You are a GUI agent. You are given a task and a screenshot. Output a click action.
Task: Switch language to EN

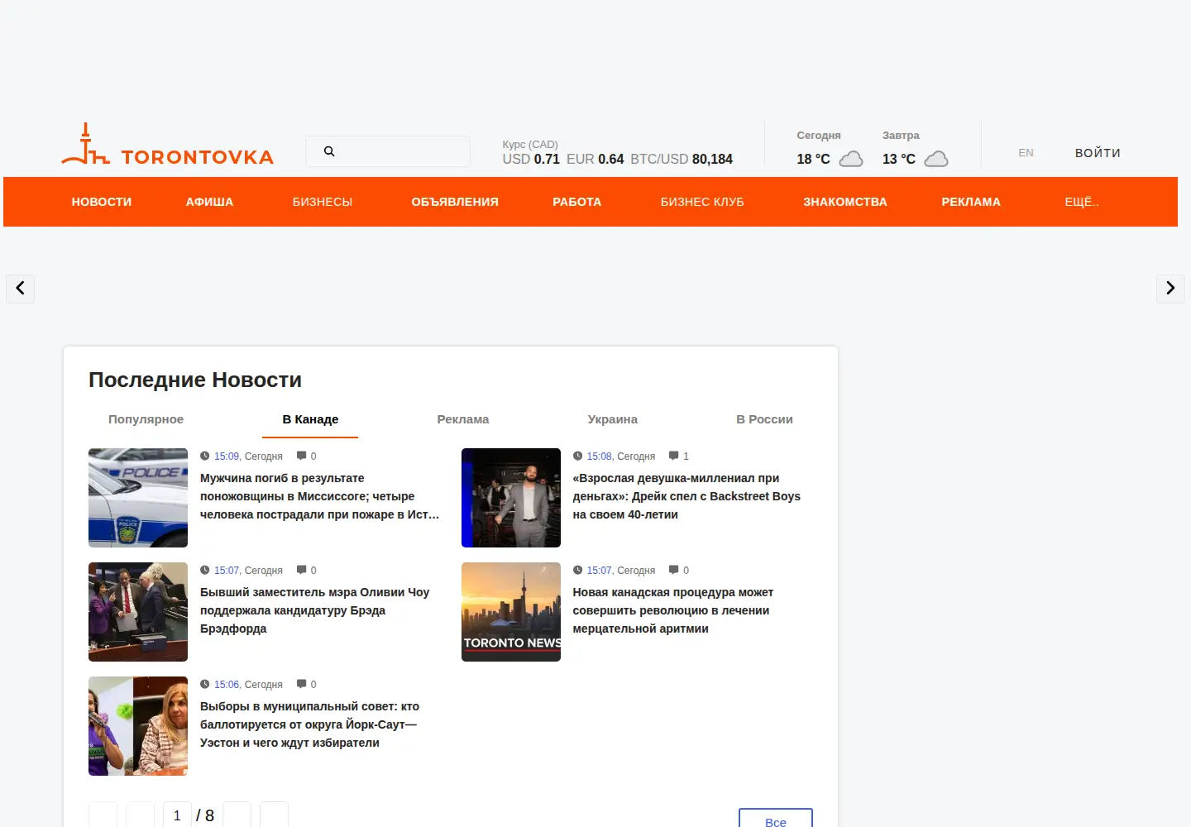[1026, 153]
